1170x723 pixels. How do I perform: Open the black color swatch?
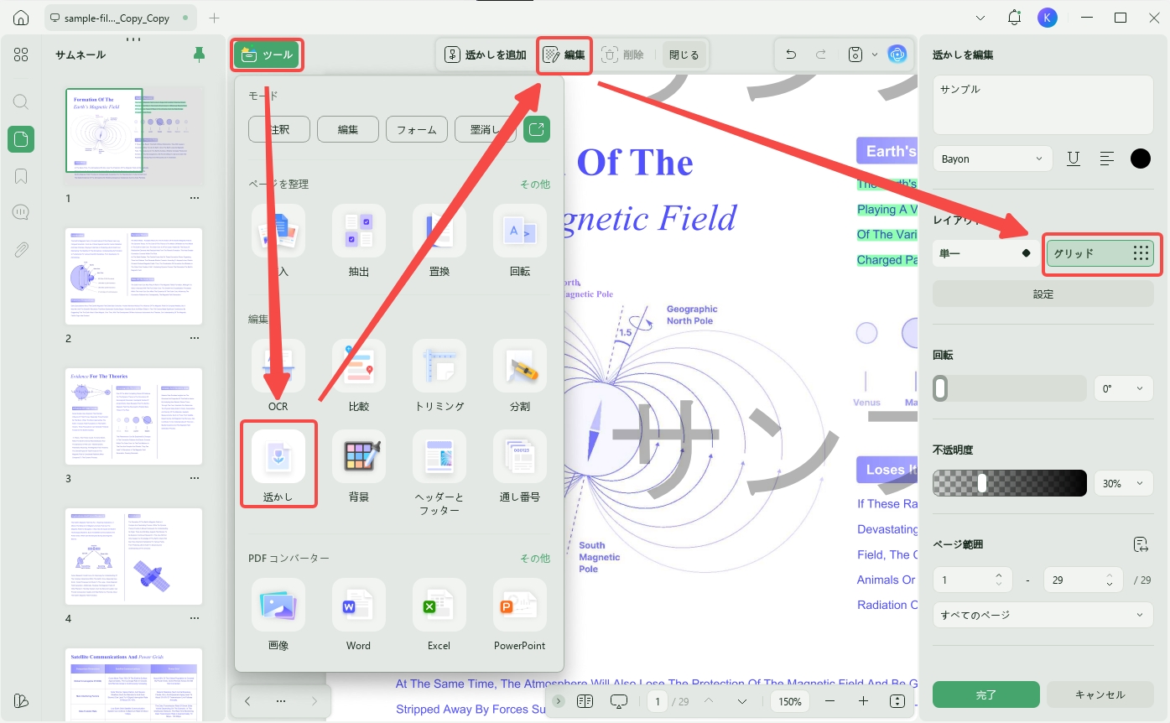coord(1141,159)
